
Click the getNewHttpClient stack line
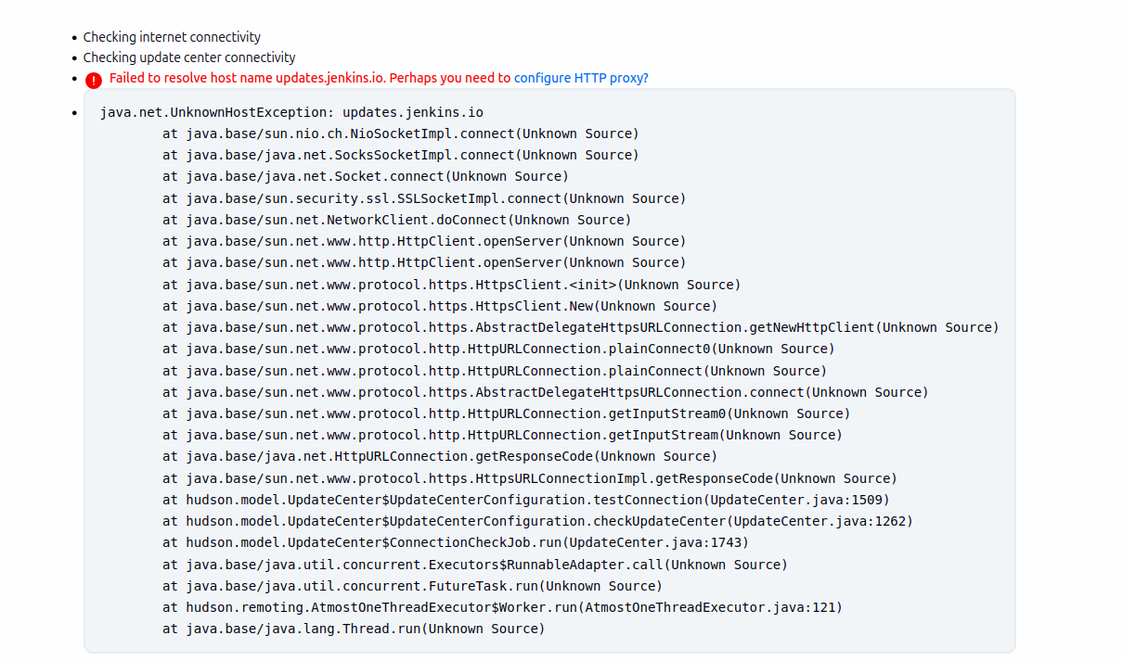(x=581, y=327)
